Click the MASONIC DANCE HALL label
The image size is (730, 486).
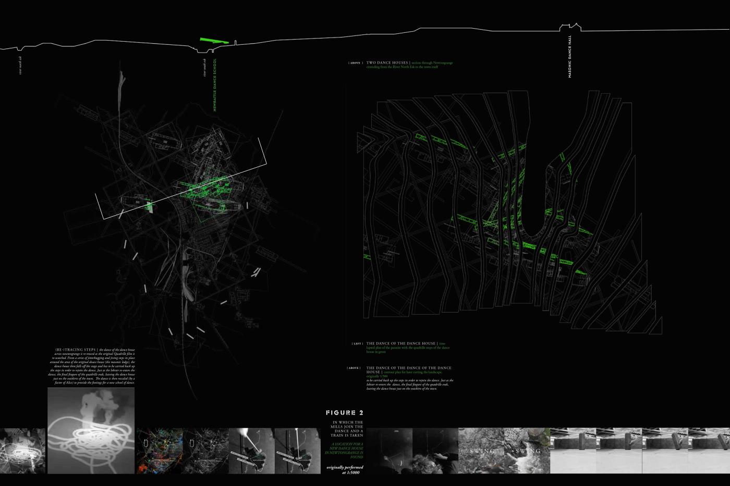point(570,56)
